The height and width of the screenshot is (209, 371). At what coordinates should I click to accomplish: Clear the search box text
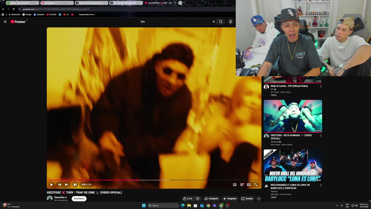tap(214, 21)
